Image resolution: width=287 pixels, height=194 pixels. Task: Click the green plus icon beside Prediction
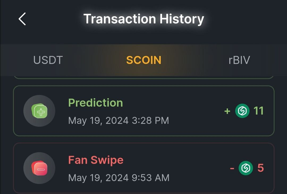[39, 111]
